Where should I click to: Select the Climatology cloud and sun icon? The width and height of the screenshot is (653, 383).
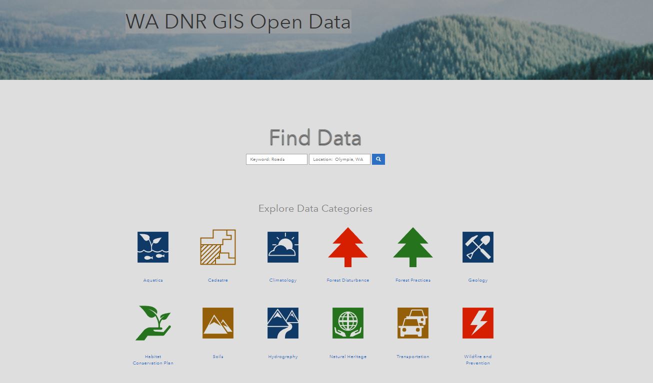click(x=283, y=247)
